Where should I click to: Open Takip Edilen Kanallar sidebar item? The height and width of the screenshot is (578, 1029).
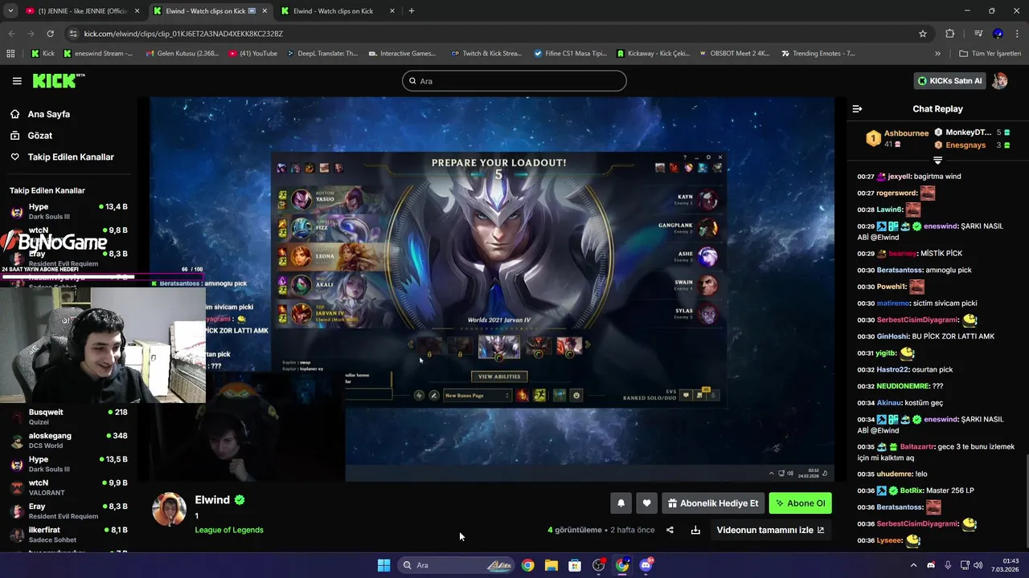click(71, 157)
